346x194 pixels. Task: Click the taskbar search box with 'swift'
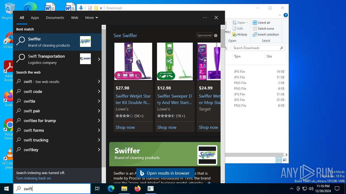click(x=52, y=189)
